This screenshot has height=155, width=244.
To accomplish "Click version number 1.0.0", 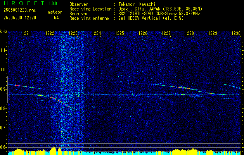I will 53,3.
